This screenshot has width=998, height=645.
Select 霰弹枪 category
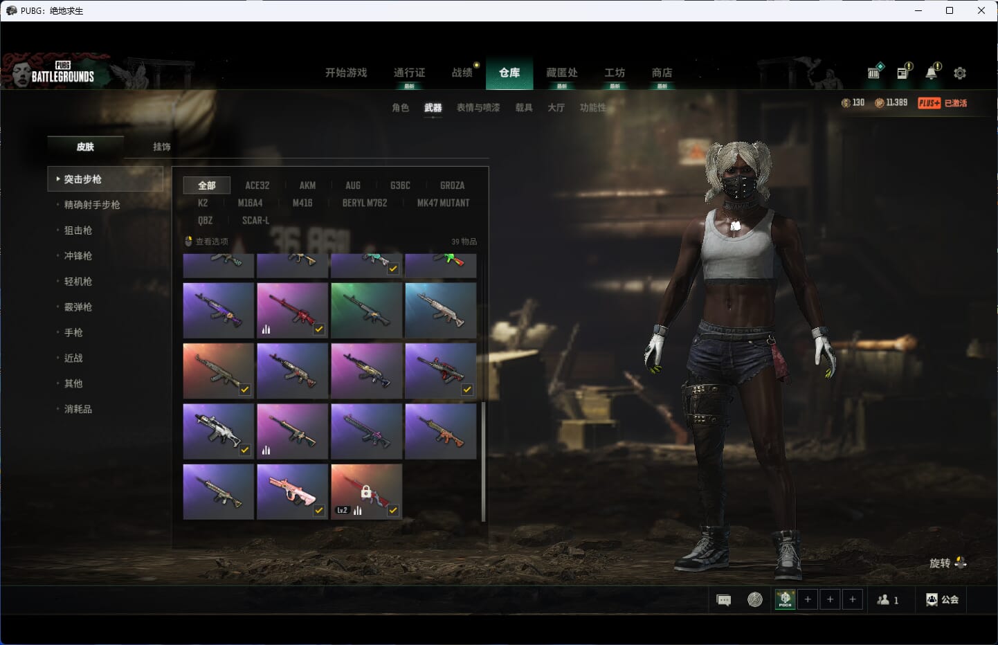click(x=78, y=307)
